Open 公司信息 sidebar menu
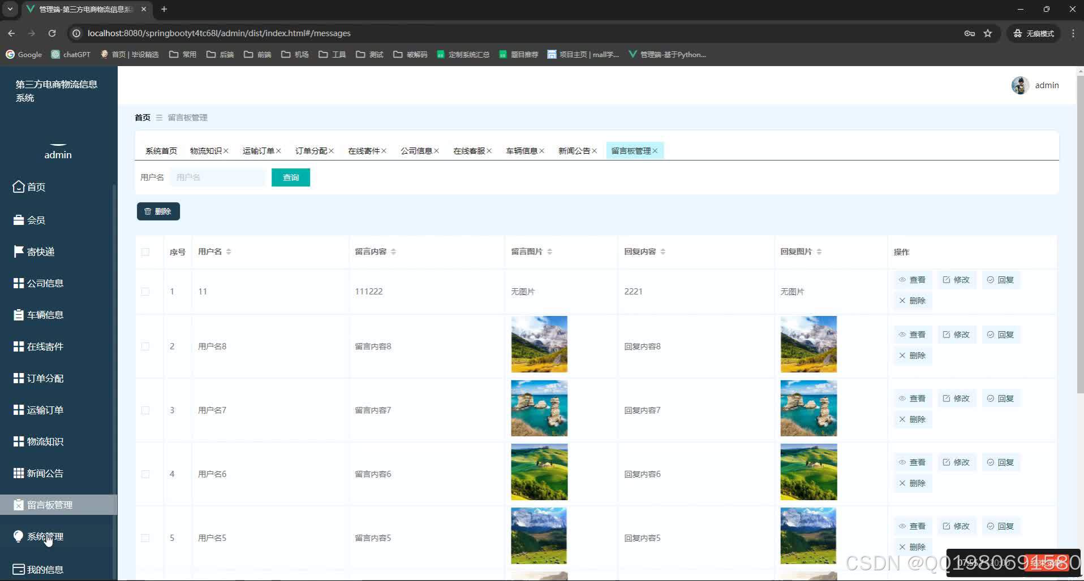 38,283
